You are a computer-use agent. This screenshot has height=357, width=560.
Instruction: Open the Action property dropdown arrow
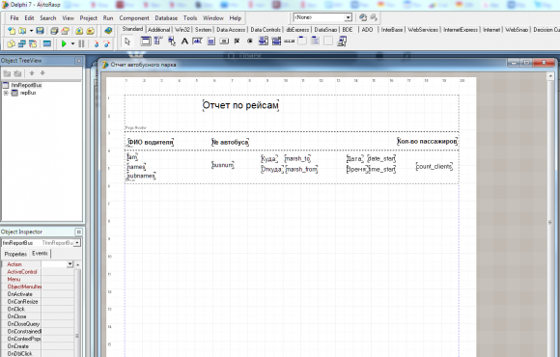[70, 264]
